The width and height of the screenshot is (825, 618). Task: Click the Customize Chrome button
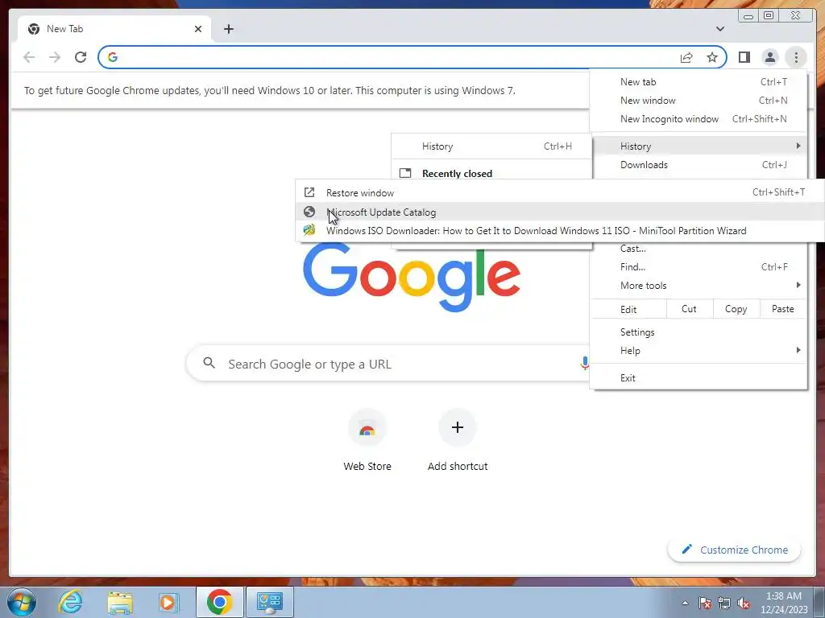coord(734,550)
